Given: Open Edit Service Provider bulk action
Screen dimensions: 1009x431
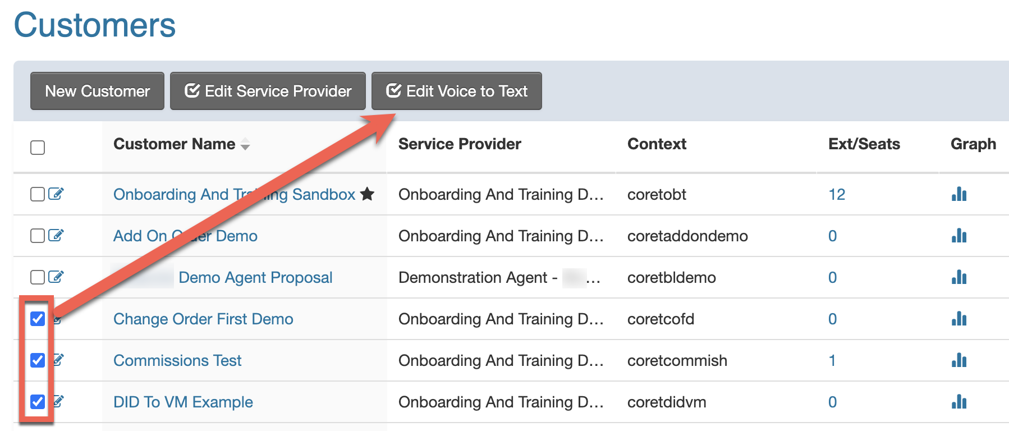Looking at the screenshot, I should (268, 91).
